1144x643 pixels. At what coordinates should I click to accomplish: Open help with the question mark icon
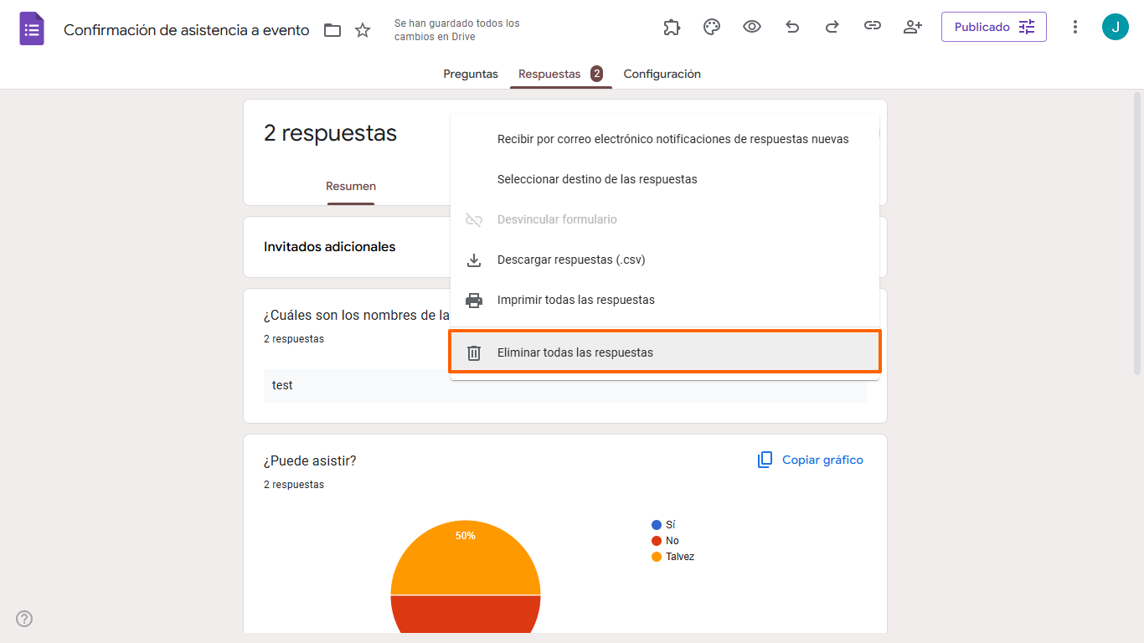[x=23, y=618]
